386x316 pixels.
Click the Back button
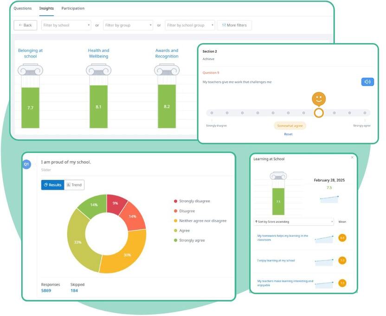[26, 25]
